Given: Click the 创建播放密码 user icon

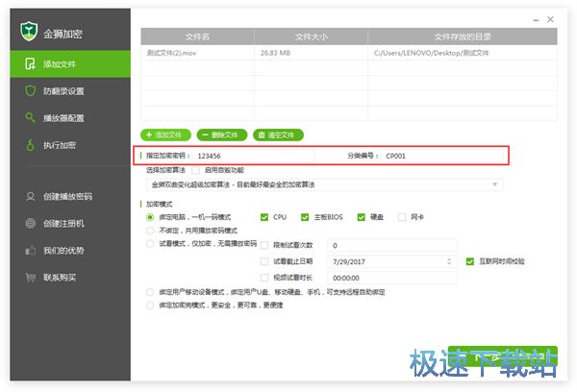Looking at the screenshot, I should pyautogui.click(x=31, y=197).
